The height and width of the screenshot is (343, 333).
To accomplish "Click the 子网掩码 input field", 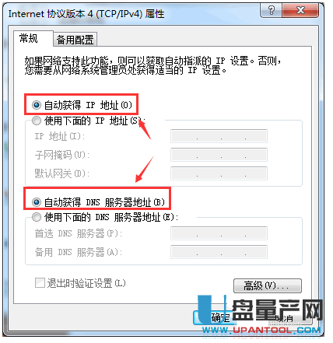I will click(219, 155).
